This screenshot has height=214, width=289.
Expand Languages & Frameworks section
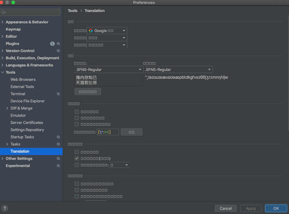click(2, 65)
